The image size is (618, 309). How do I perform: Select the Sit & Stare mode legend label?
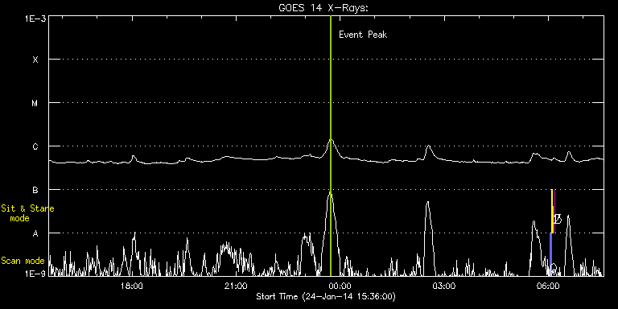tap(27, 213)
